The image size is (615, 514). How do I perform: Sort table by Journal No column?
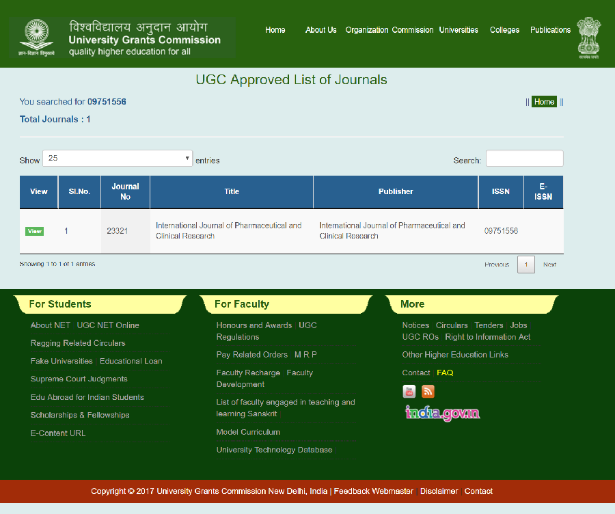[125, 191]
